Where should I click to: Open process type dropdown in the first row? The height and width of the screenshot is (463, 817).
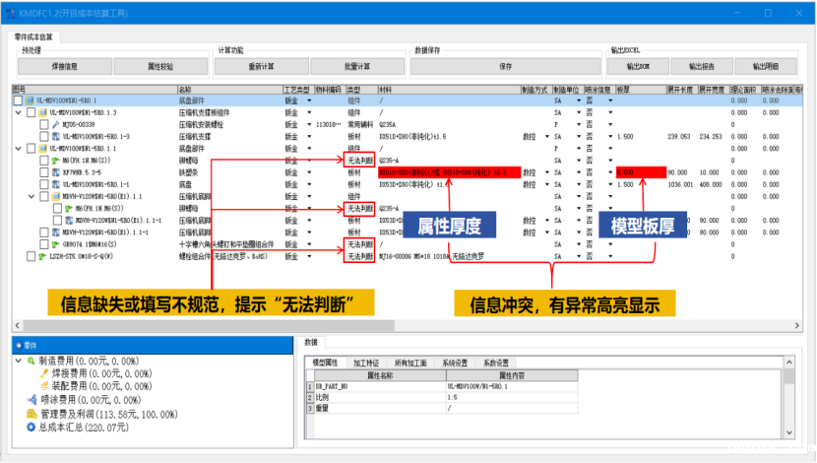[x=309, y=100]
